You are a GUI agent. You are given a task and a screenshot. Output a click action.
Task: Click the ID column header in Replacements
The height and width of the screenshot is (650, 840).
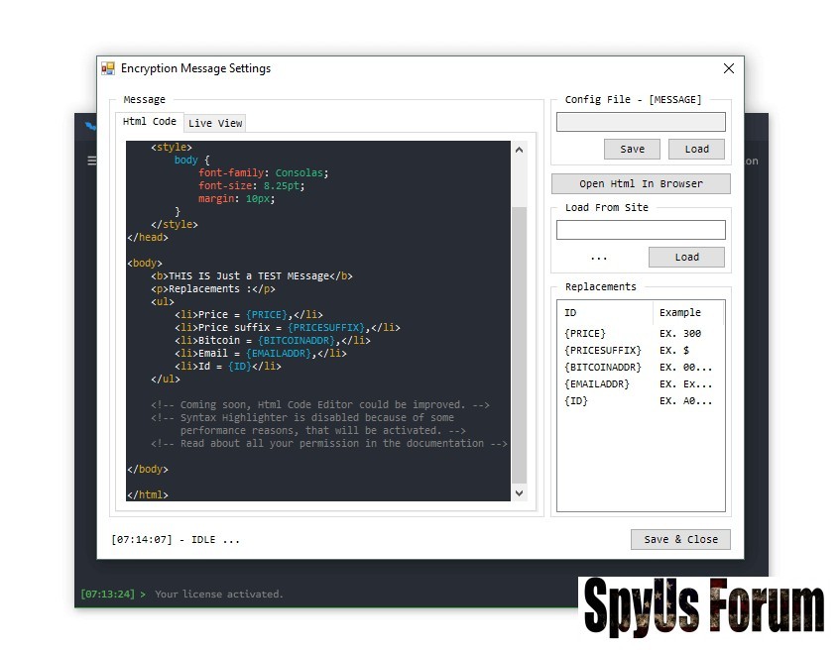tap(604, 312)
